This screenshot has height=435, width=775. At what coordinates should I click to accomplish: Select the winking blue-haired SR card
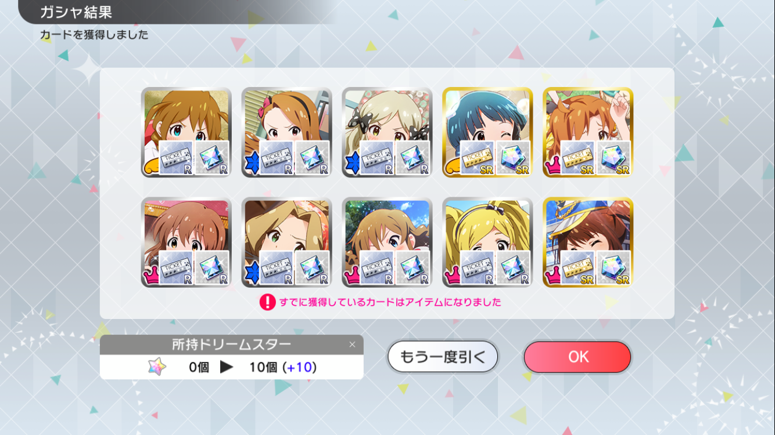[x=488, y=132]
